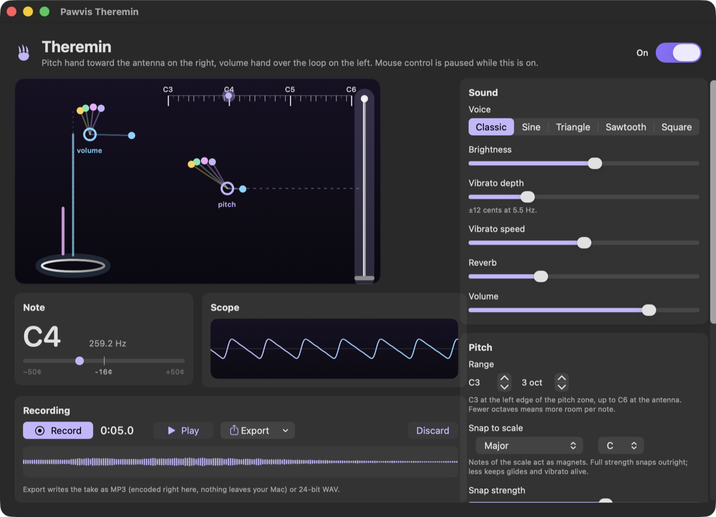
Task: Click the cents tuning indicator under the note
Action: 80,360
